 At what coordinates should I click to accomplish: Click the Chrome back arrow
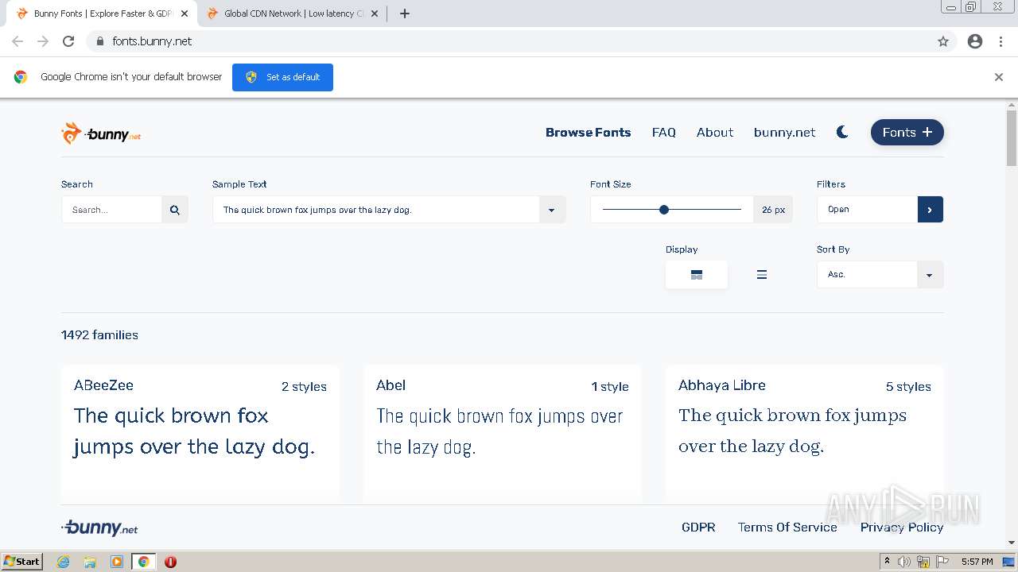17,41
